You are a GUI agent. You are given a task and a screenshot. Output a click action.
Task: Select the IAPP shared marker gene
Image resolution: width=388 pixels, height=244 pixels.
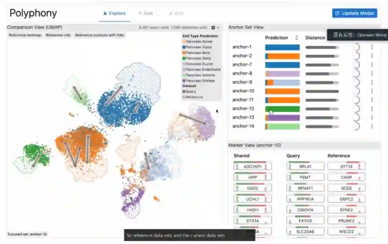[253, 177]
